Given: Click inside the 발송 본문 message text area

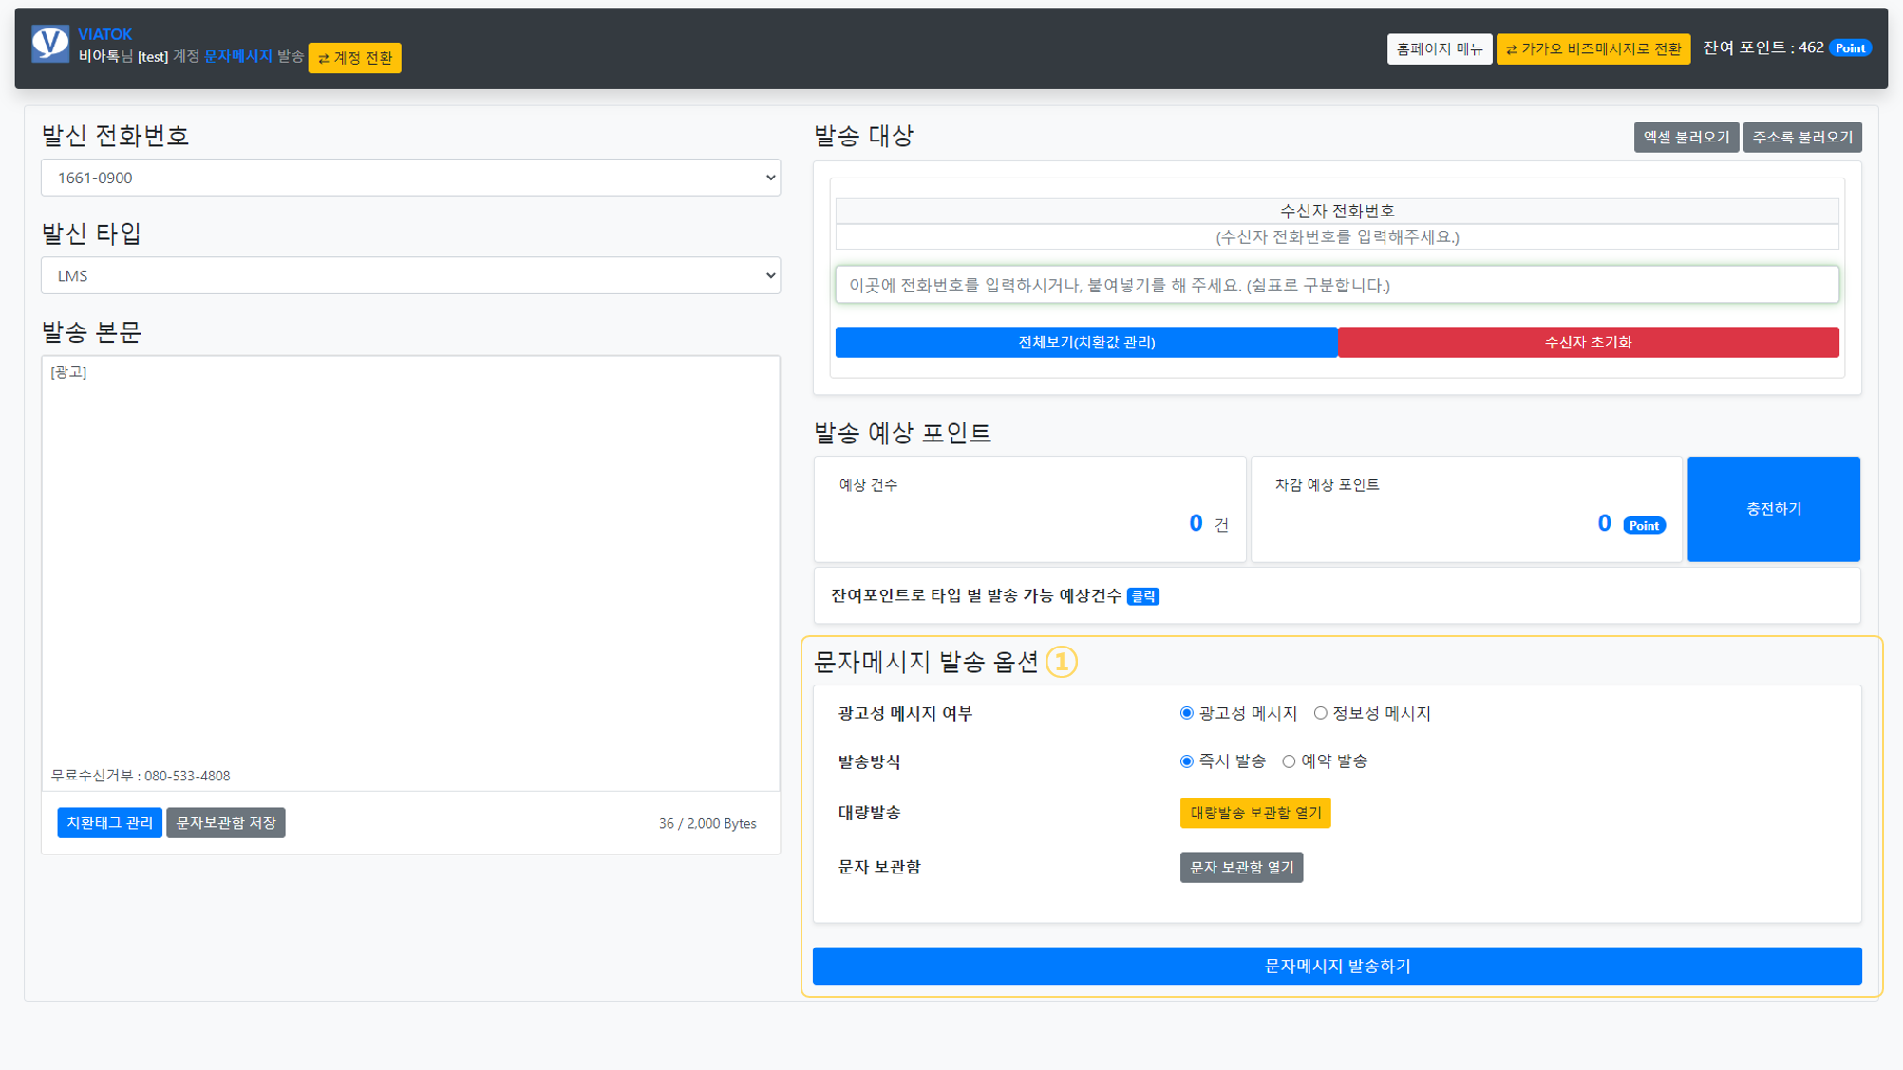Looking at the screenshot, I should tap(410, 573).
